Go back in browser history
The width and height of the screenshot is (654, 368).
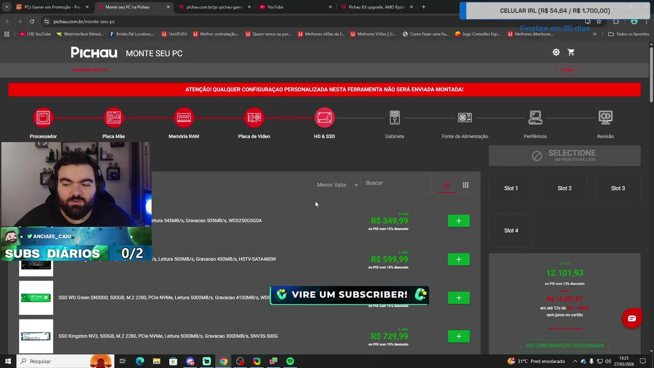tap(7, 21)
